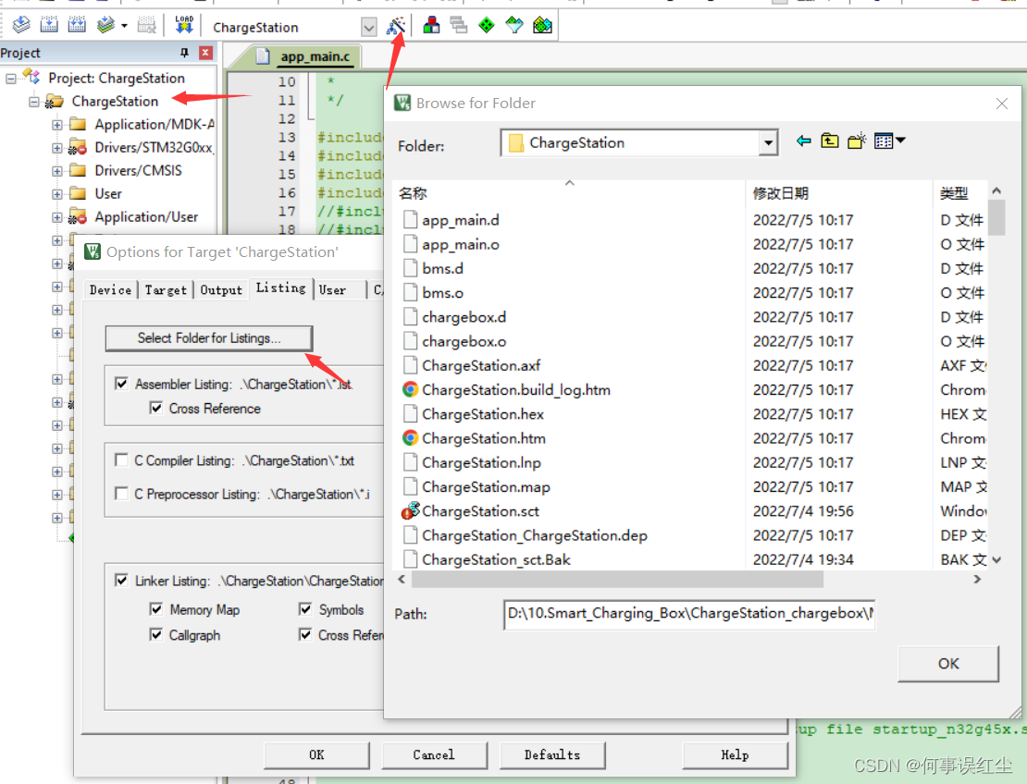Select the ChargeStation.sct file

coord(480,511)
